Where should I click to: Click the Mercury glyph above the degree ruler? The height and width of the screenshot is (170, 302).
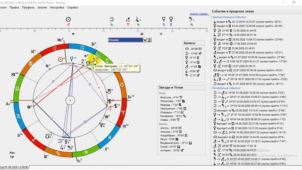click(164, 19)
